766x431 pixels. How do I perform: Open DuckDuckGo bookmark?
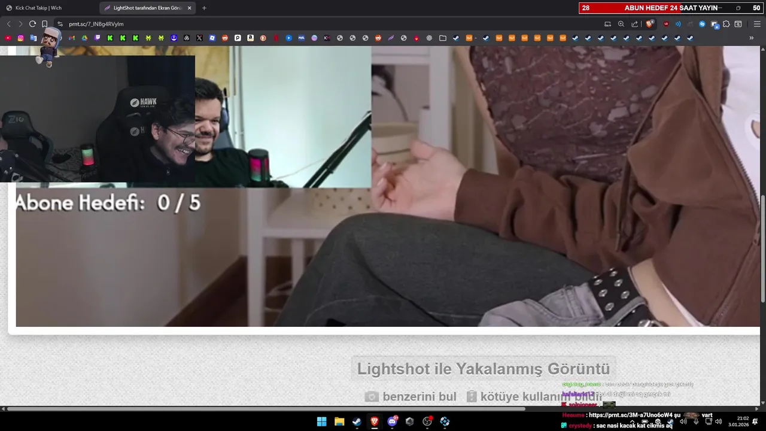click(x=263, y=38)
